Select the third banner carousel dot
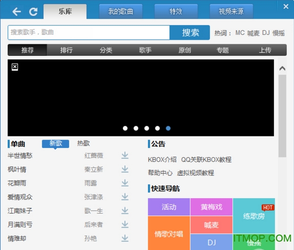 (x=147, y=128)
